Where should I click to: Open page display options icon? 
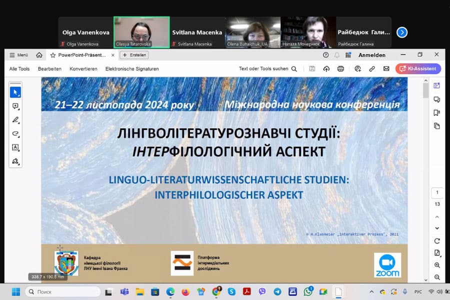[x=437, y=253]
